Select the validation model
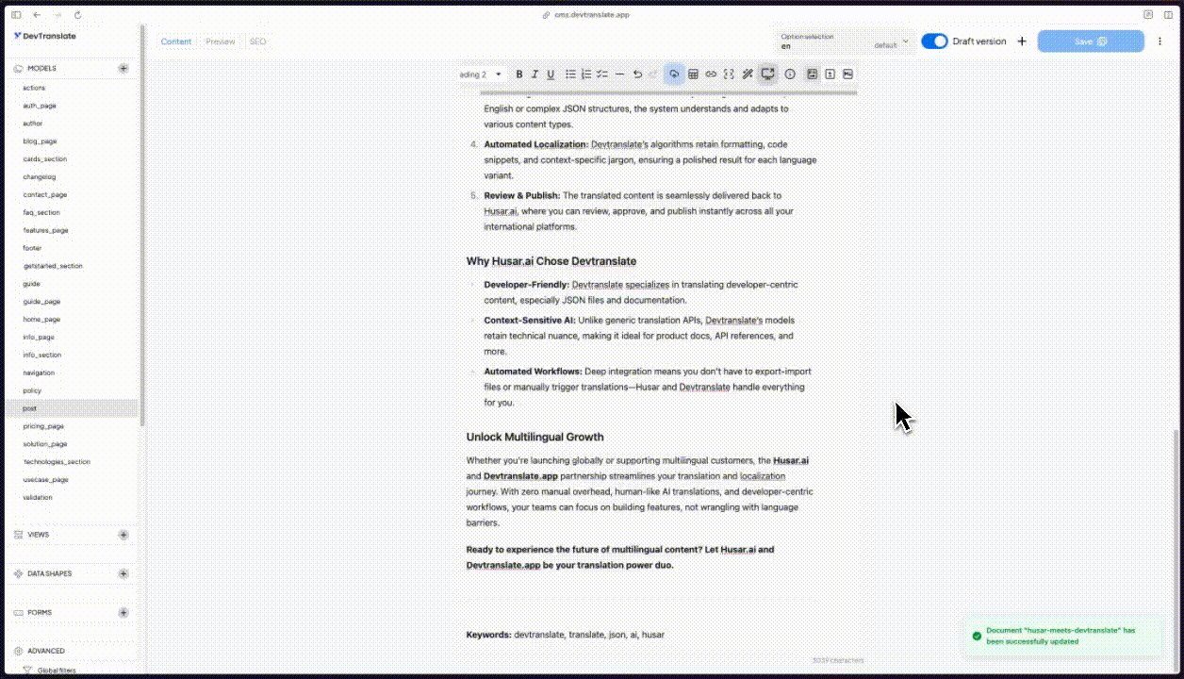1184x679 pixels. [38, 497]
